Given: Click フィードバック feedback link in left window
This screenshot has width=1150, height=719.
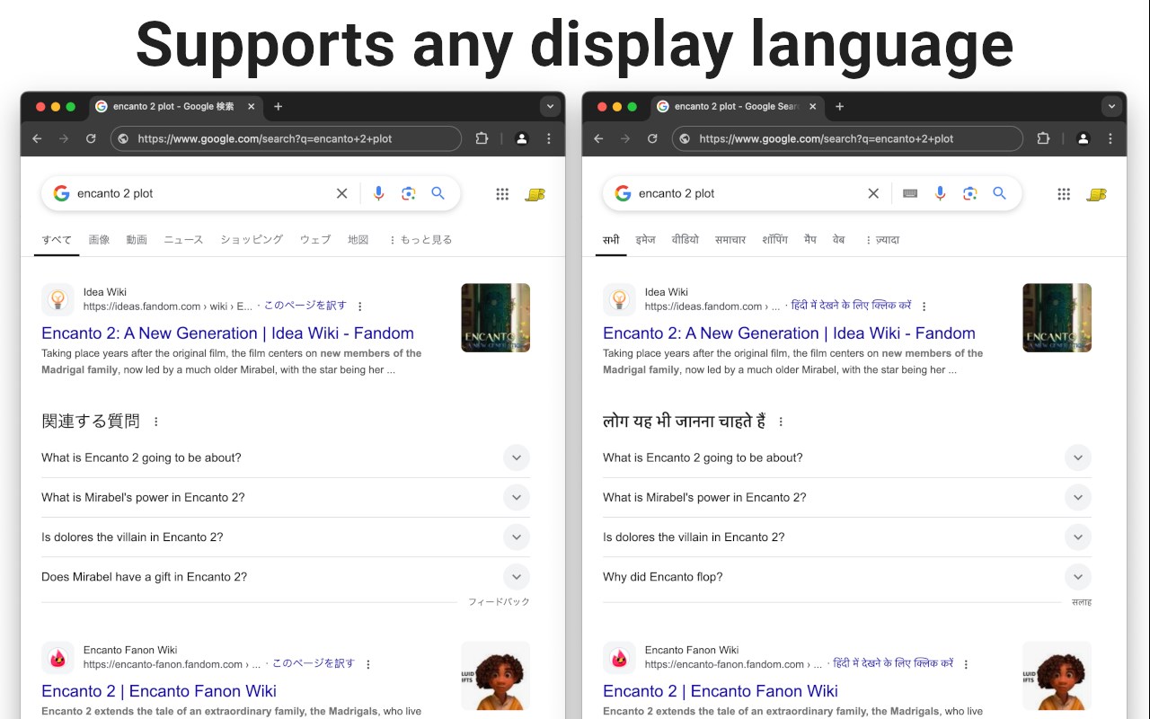Looking at the screenshot, I should click(x=499, y=602).
